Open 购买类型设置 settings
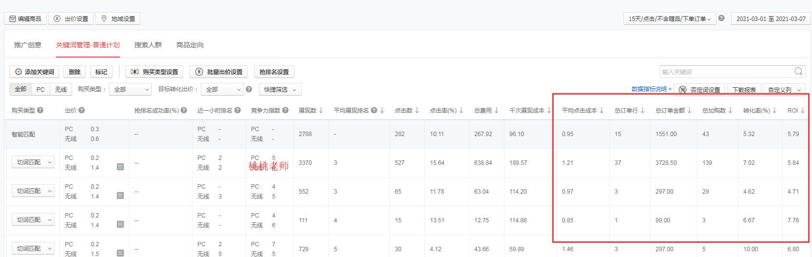This screenshot has height=257, width=812. click(155, 72)
